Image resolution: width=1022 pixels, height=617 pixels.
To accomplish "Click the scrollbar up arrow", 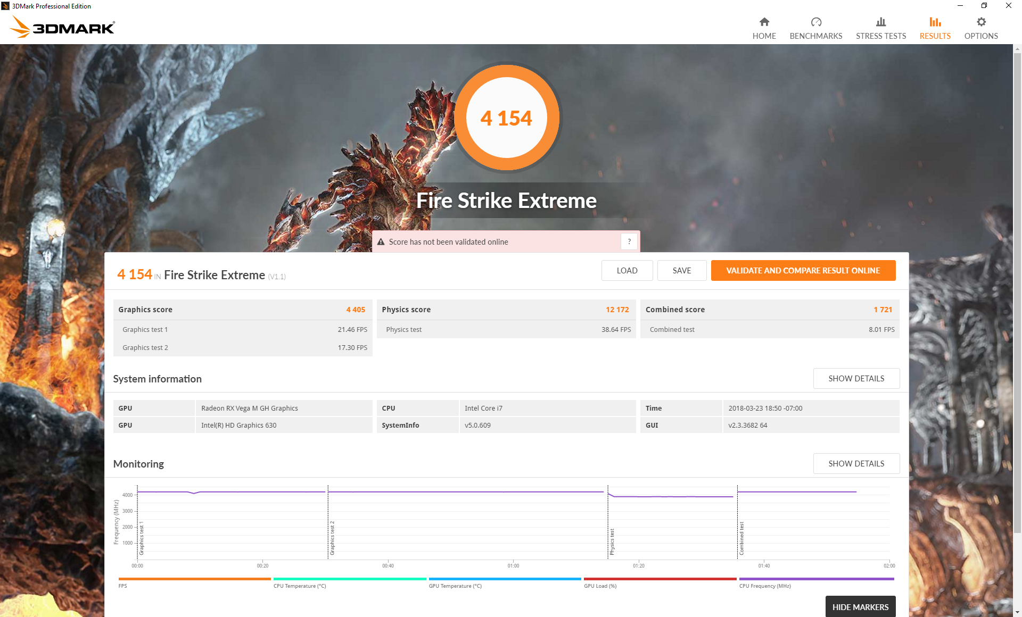I will (x=1017, y=49).
